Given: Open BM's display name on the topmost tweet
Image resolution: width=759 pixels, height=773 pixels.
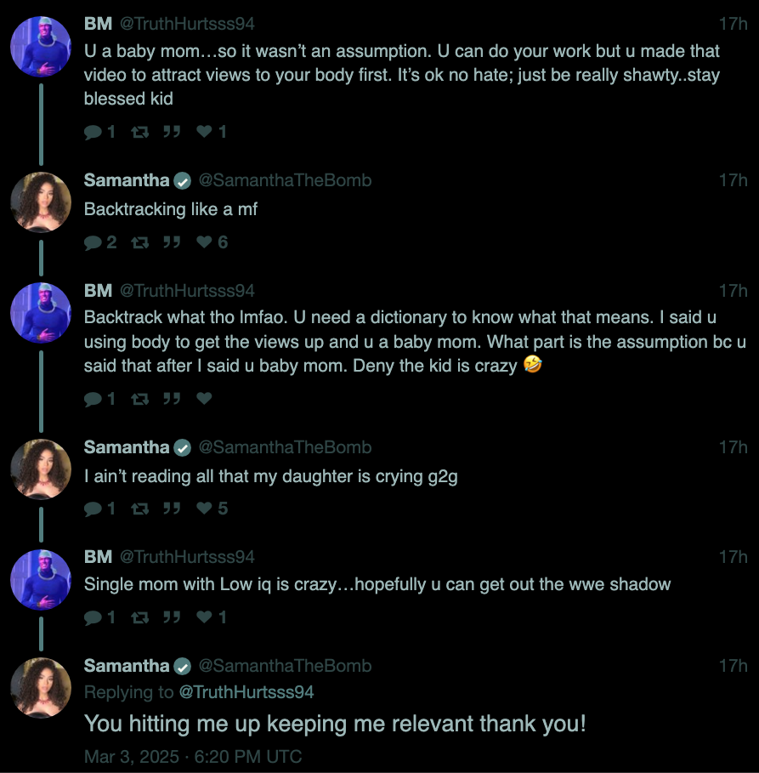Looking at the screenshot, I should point(98,24).
